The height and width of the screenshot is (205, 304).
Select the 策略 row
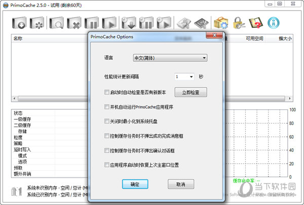50,143
